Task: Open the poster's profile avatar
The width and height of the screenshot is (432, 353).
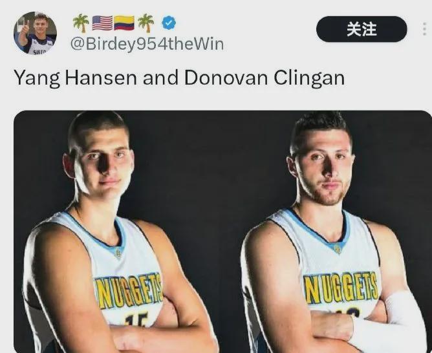Action: (35, 33)
